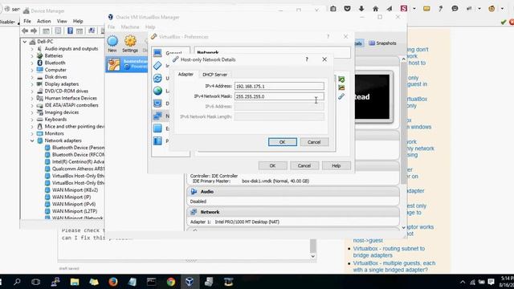Open 'Virtualbox - routing subnet to bridge adapters' link
Viewport: 514px width, 289px height.
tap(389, 251)
